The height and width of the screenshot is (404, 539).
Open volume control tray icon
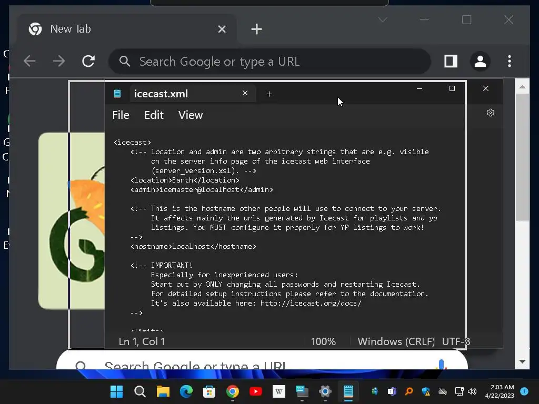click(472, 391)
